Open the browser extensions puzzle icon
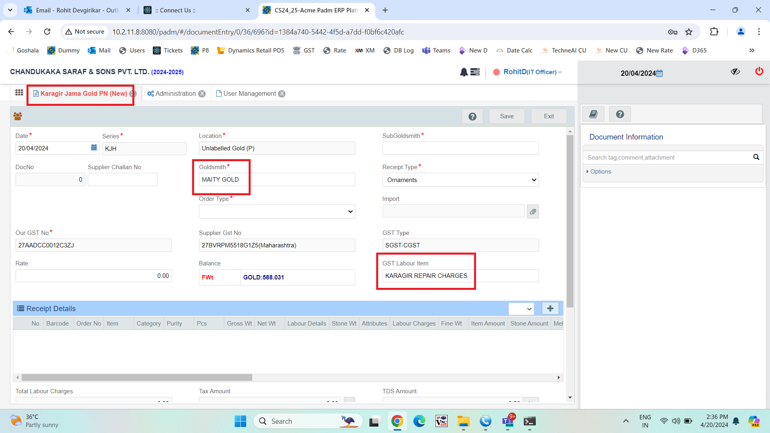 [x=714, y=32]
